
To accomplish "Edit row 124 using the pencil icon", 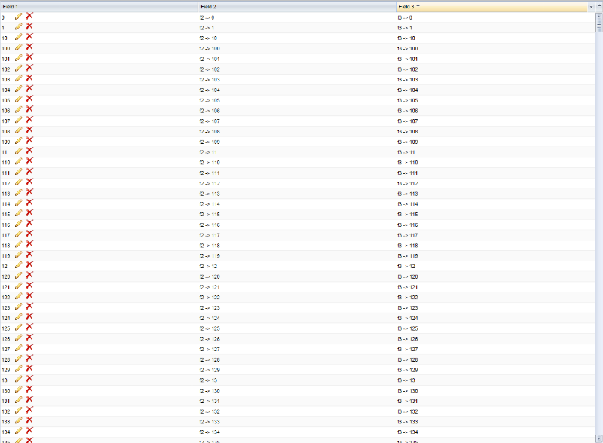I will click(x=18, y=317).
